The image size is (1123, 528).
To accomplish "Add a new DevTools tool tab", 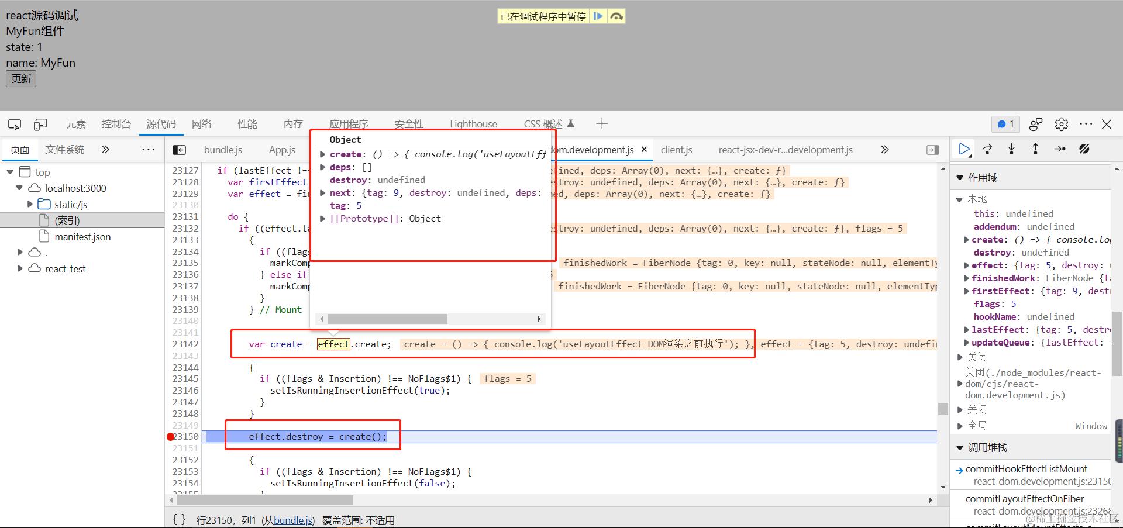I will 602,123.
